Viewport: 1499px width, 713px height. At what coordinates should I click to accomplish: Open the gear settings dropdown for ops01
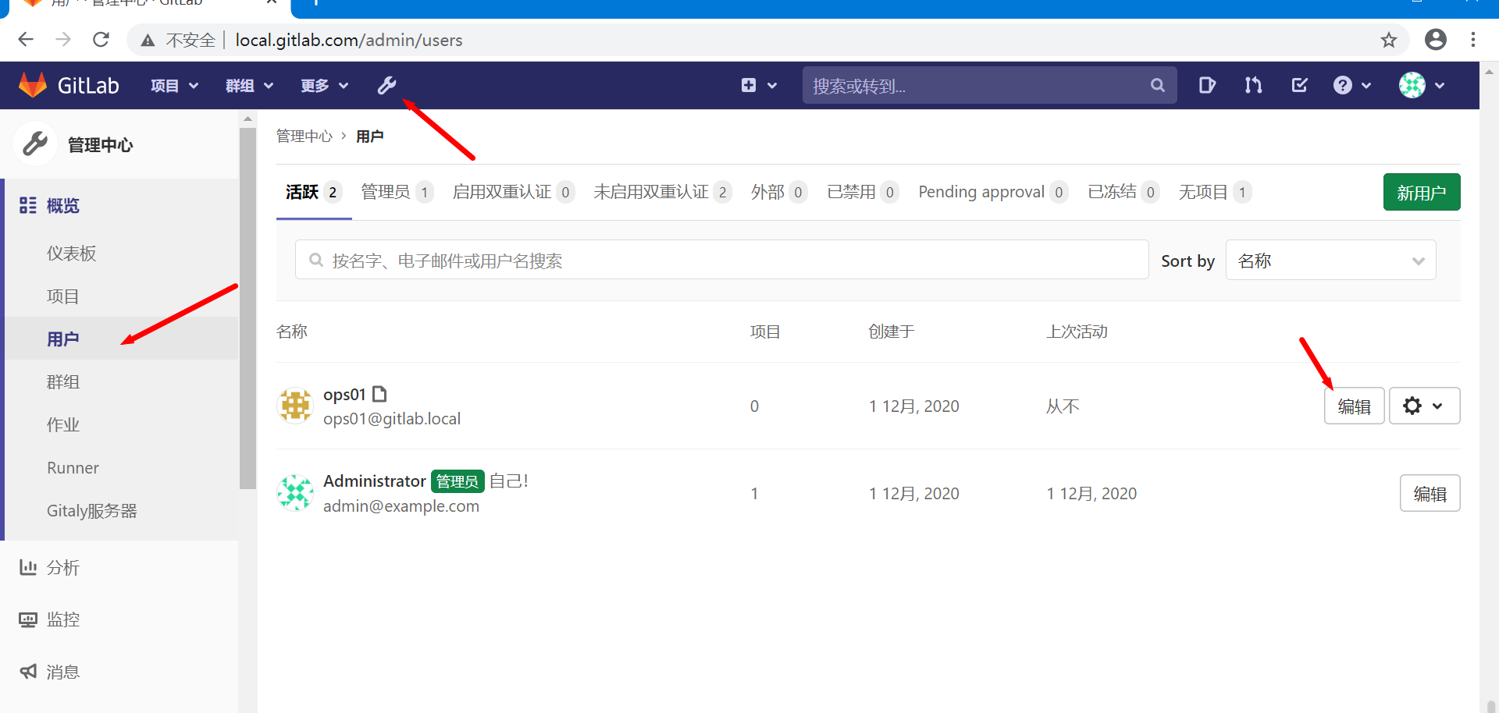(1424, 406)
